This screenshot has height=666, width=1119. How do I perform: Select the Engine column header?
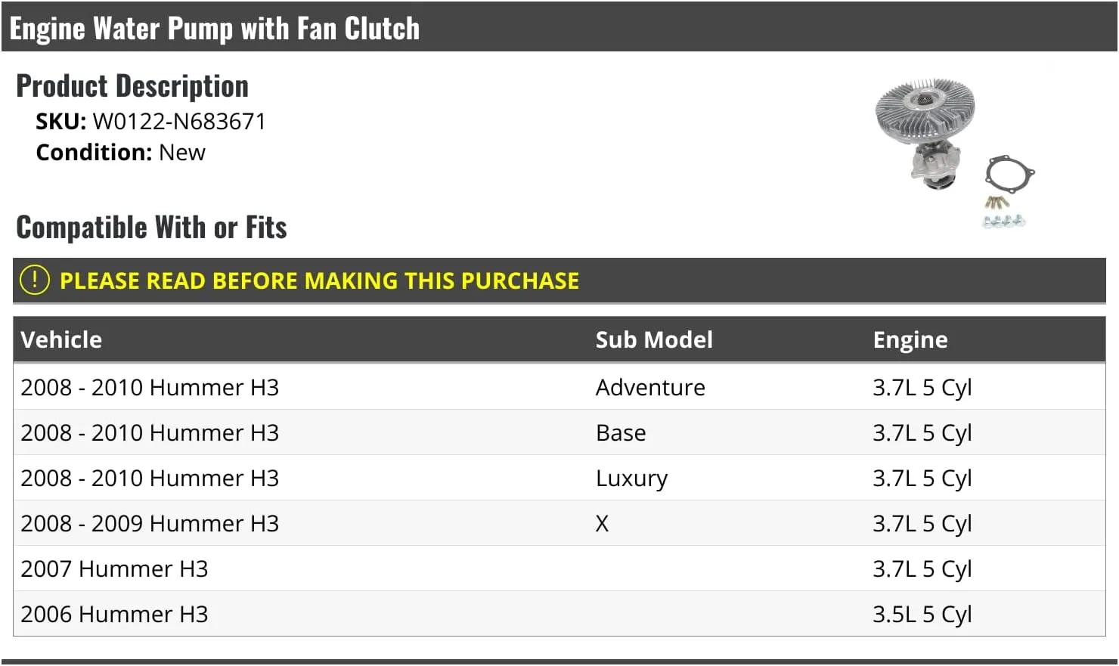point(910,340)
